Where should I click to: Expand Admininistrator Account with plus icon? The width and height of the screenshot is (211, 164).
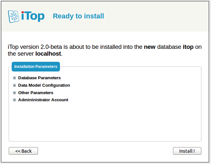pyautogui.click(x=14, y=100)
